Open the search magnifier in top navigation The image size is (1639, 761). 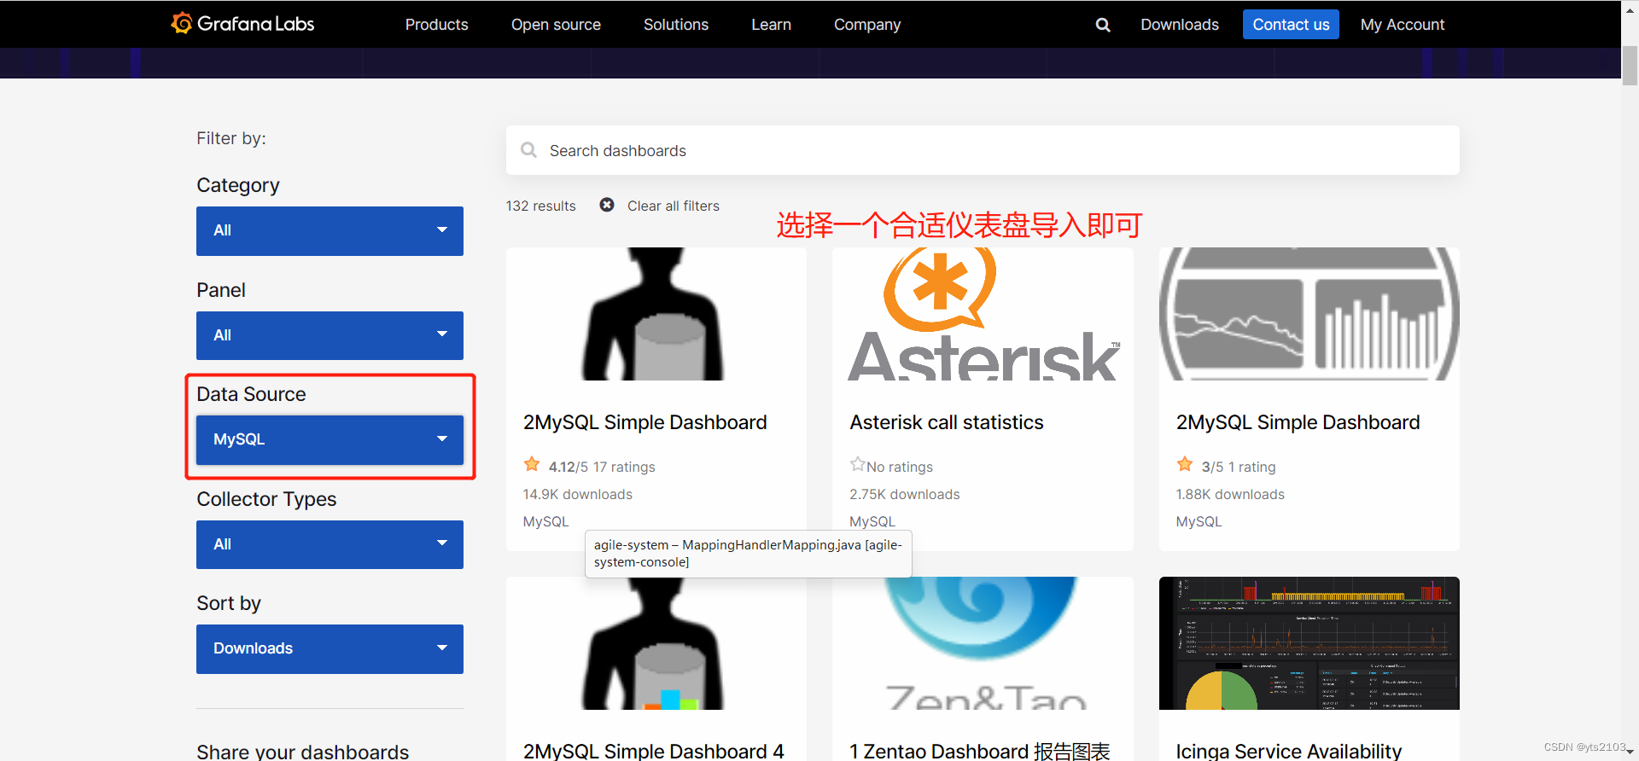tap(1103, 25)
